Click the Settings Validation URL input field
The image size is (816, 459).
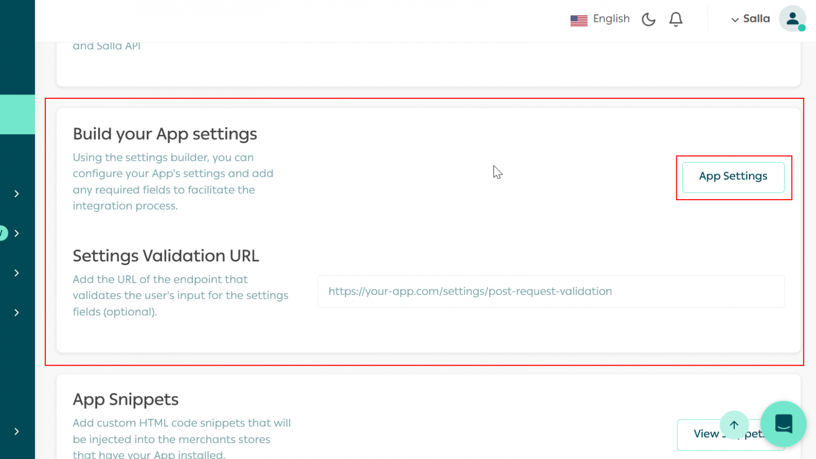550,291
